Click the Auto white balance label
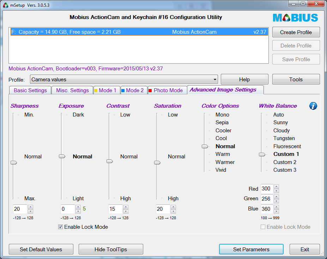327x259 pixels. point(278,115)
